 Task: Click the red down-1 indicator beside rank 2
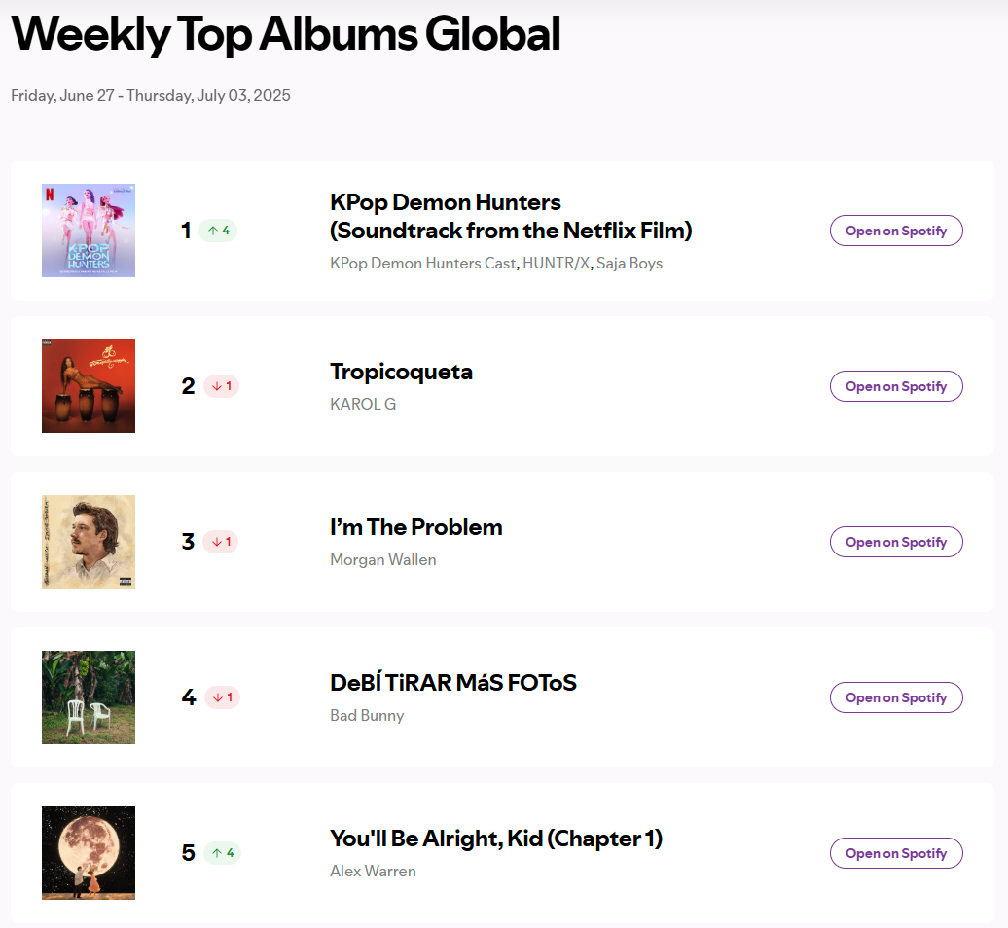pyautogui.click(x=221, y=386)
